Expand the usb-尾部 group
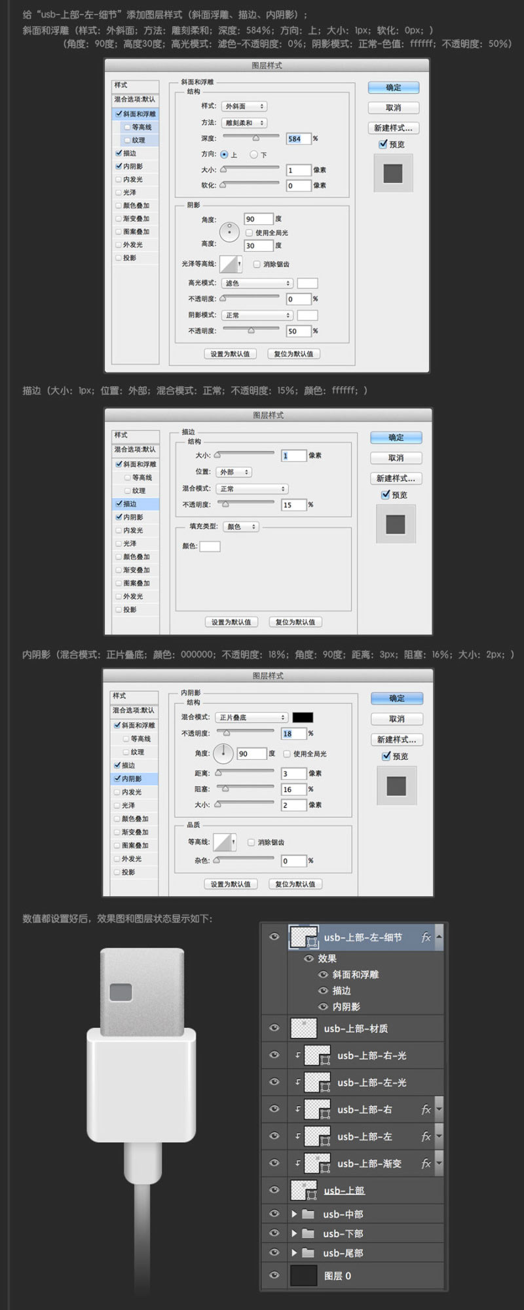Viewport: 524px width, 1310px height. tap(294, 1253)
